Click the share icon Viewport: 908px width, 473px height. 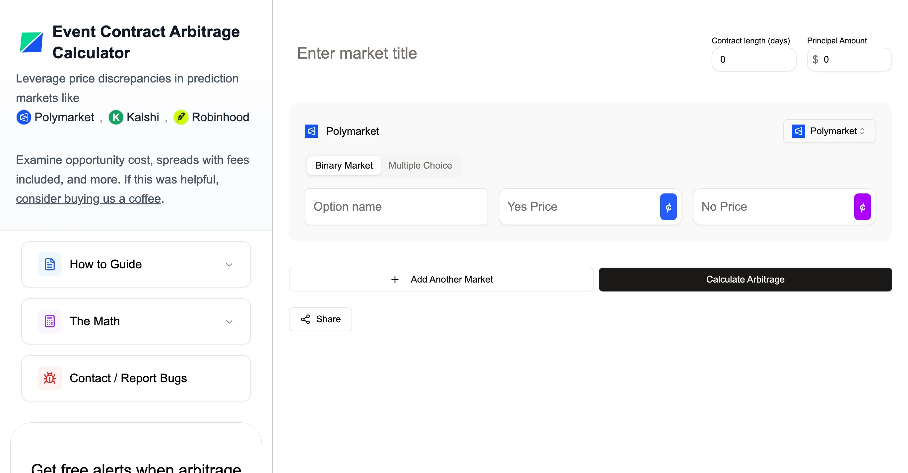coord(305,319)
